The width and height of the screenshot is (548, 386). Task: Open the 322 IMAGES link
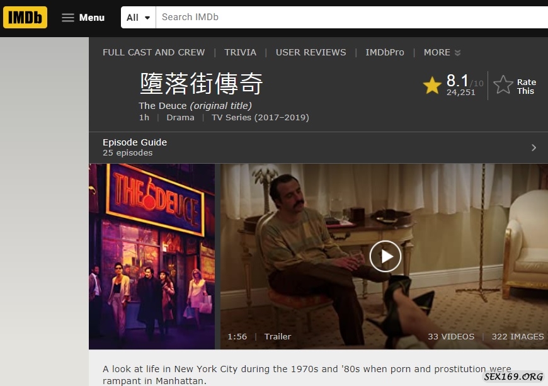(518, 336)
